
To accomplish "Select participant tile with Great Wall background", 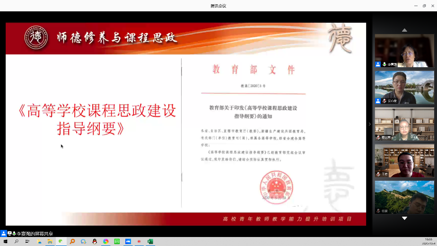I will click(x=404, y=197).
